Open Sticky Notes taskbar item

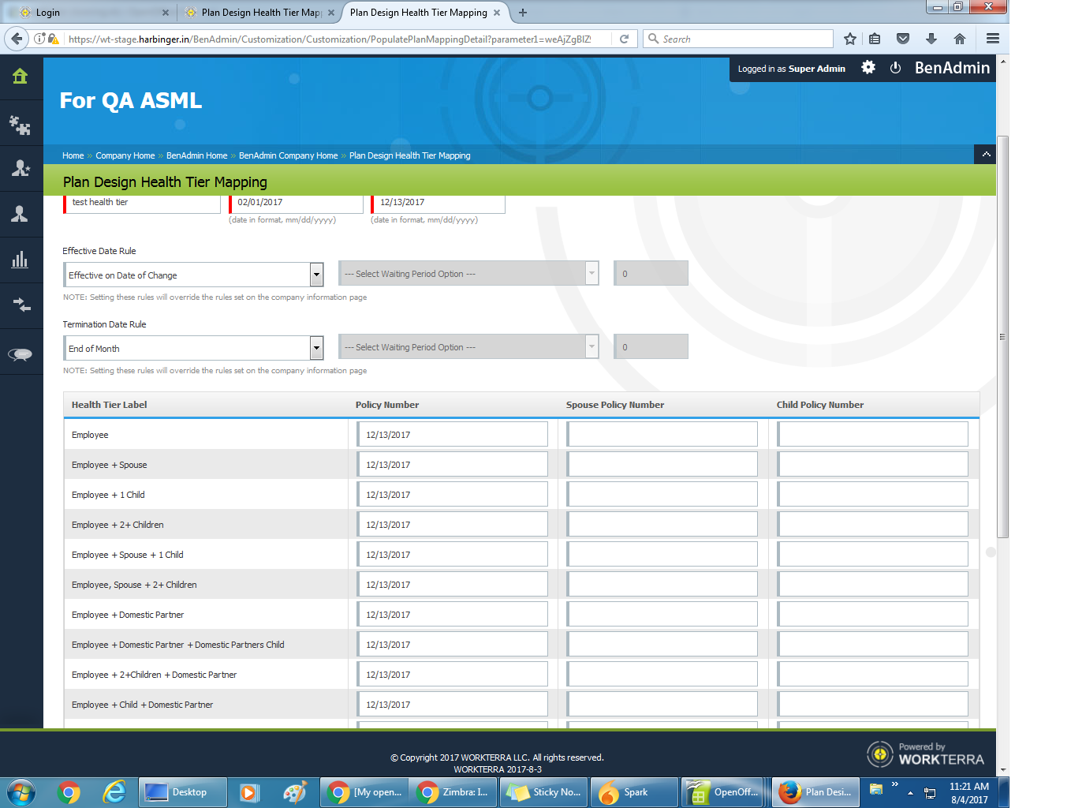543,792
